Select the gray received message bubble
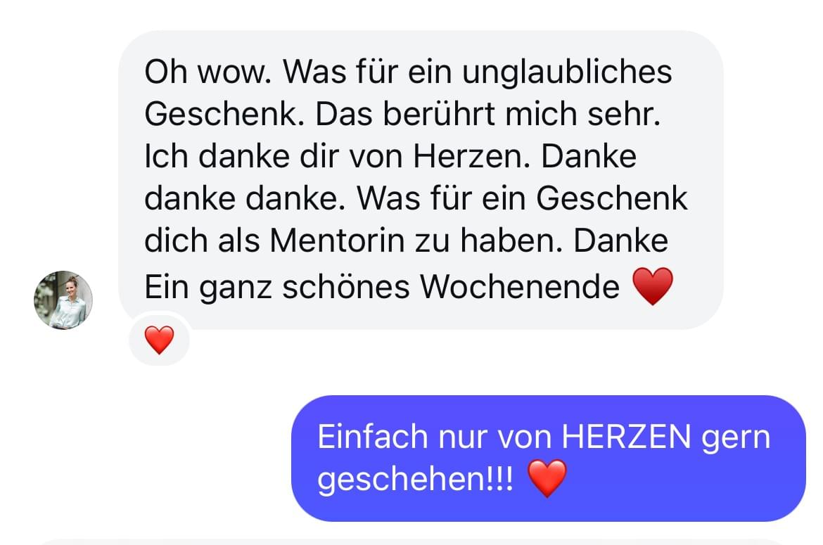The image size is (823, 545). (x=421, y=180)
